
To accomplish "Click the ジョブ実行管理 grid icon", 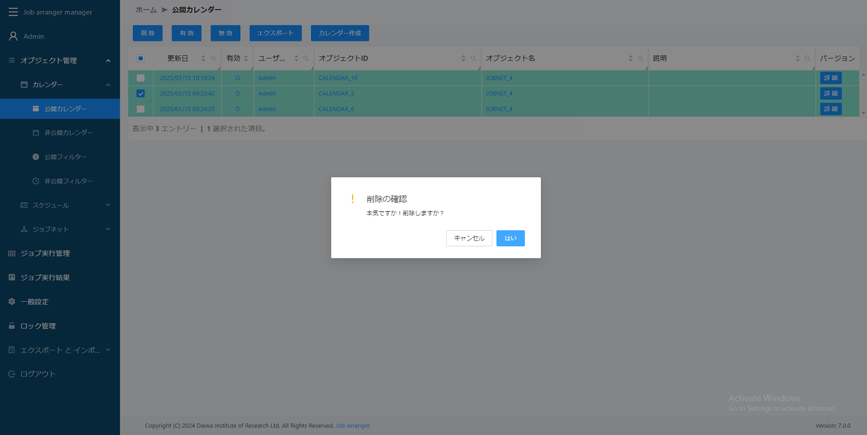I will 11,253.
